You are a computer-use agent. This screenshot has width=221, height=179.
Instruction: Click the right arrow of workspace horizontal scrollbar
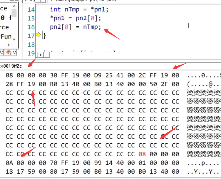[9, 45]
